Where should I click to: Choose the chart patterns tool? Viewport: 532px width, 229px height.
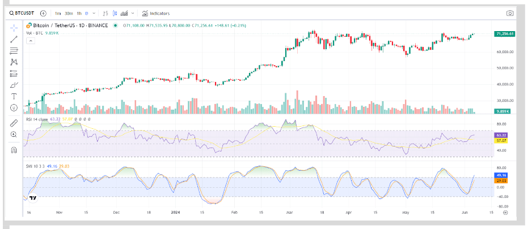[14, 62]
